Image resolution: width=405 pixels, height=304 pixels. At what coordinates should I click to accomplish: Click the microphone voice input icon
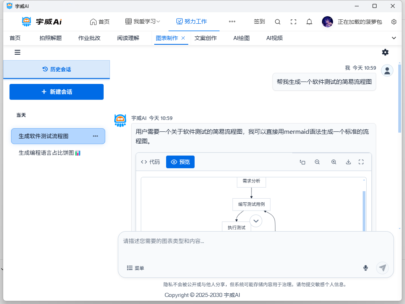pos(365,268)
